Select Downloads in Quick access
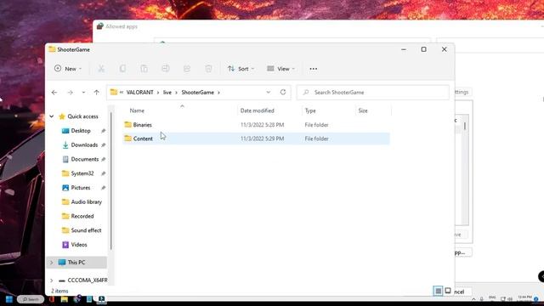Viewport: 544px width, 306px height. (x=84, y=145)
